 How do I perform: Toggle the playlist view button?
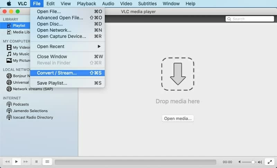[x=47, y=162]
